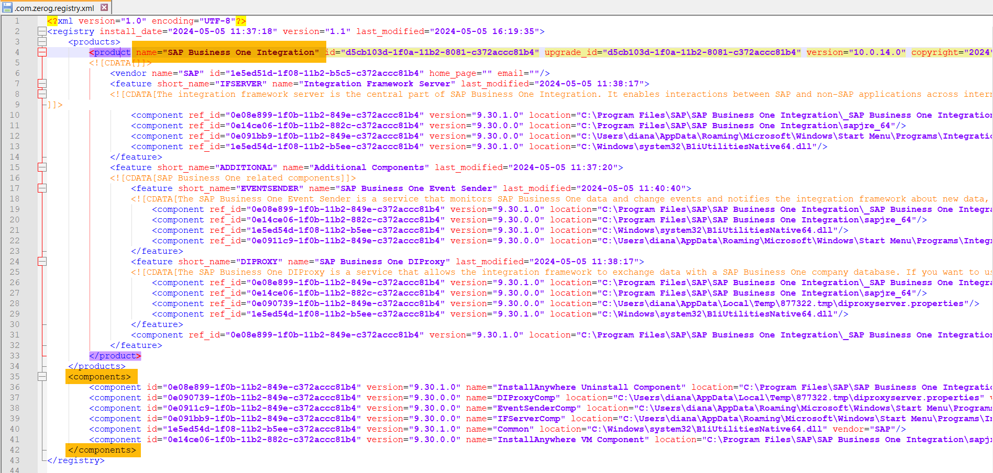
Task: Collapse the CDATA fold on line 8
Action: point(42,94)
